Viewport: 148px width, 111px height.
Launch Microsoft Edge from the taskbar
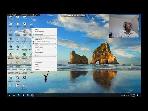pos(19,95)
